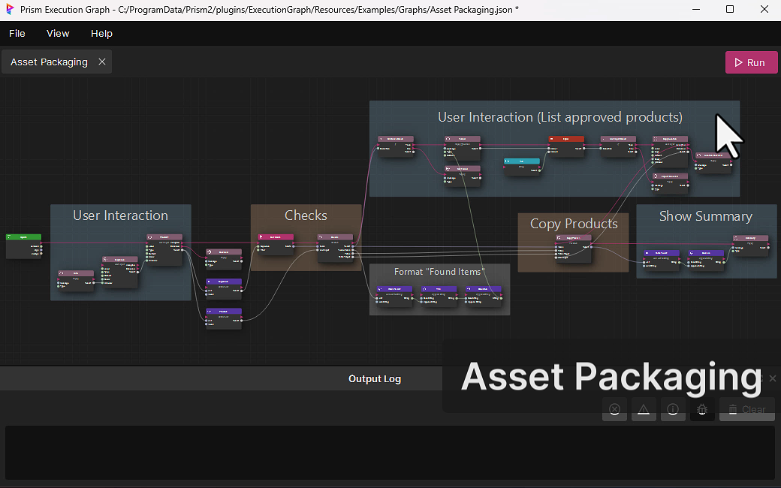Switch to the Asset Packaging tab
This screenshot has width=781, height=488.
pos(49,62)
